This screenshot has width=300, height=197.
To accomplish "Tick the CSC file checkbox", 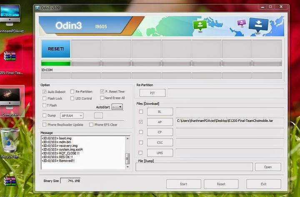I will pos(141,142).
